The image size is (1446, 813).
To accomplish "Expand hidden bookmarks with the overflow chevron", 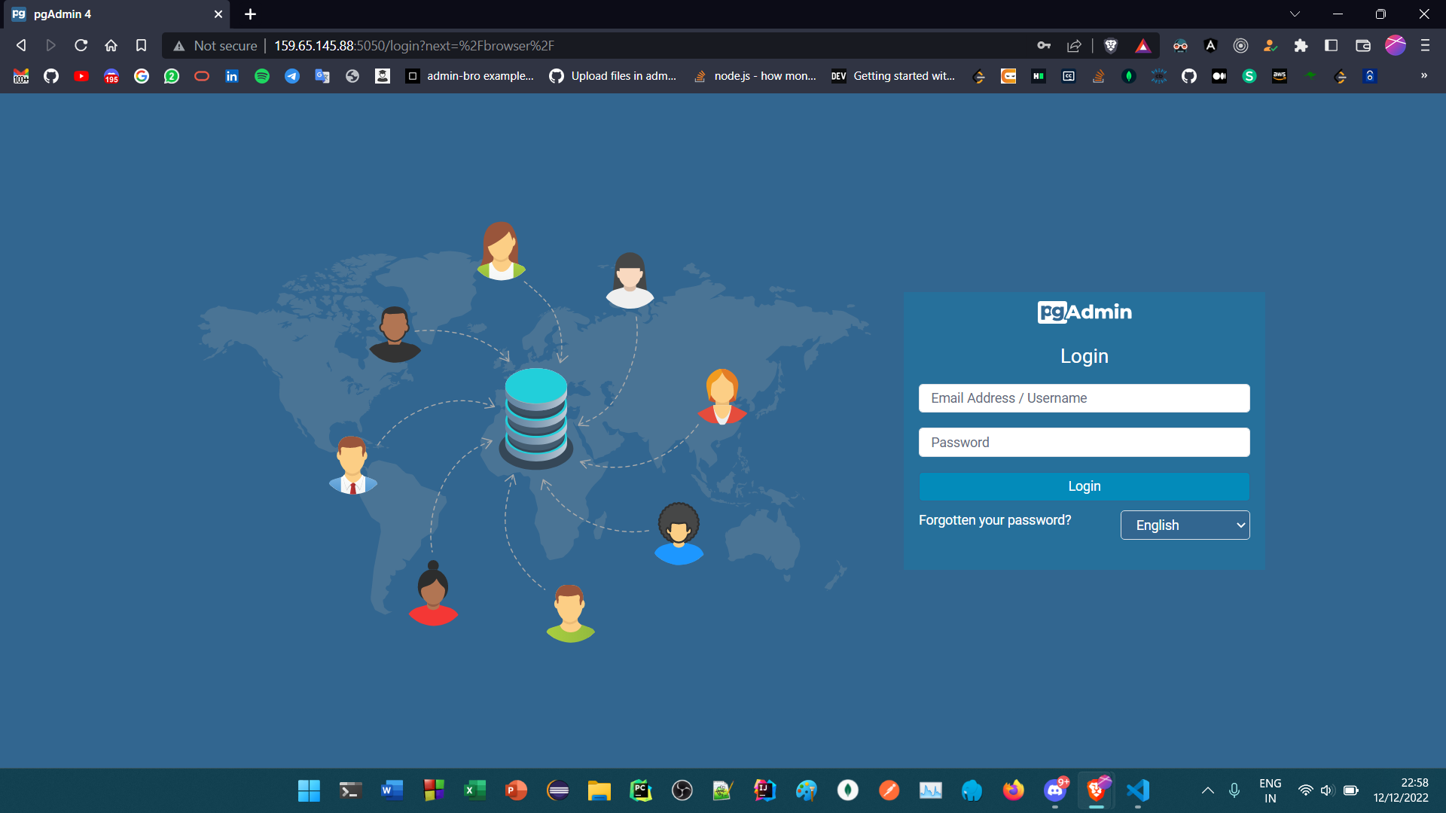I will coord(1424,75).
